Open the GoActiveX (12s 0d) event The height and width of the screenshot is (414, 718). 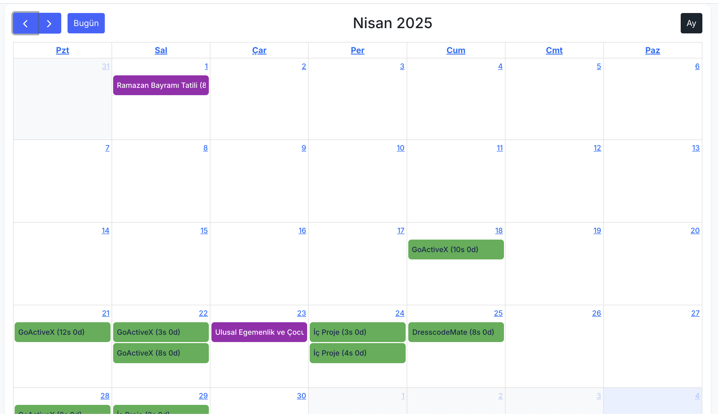pos(62,332)
